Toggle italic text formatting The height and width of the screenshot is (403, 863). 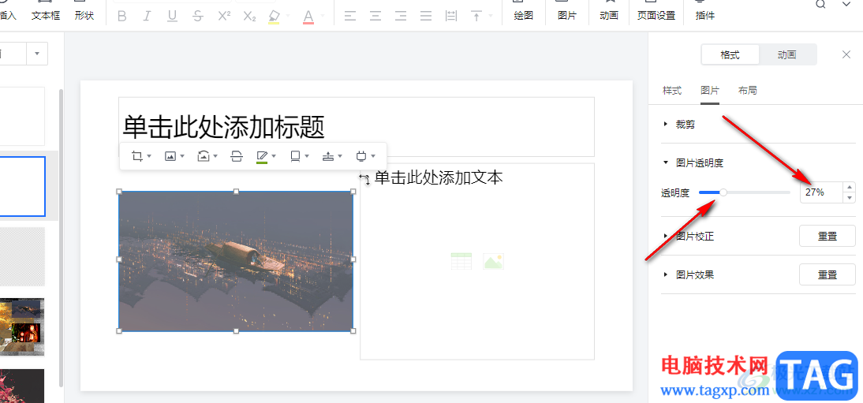click(147, 16)
